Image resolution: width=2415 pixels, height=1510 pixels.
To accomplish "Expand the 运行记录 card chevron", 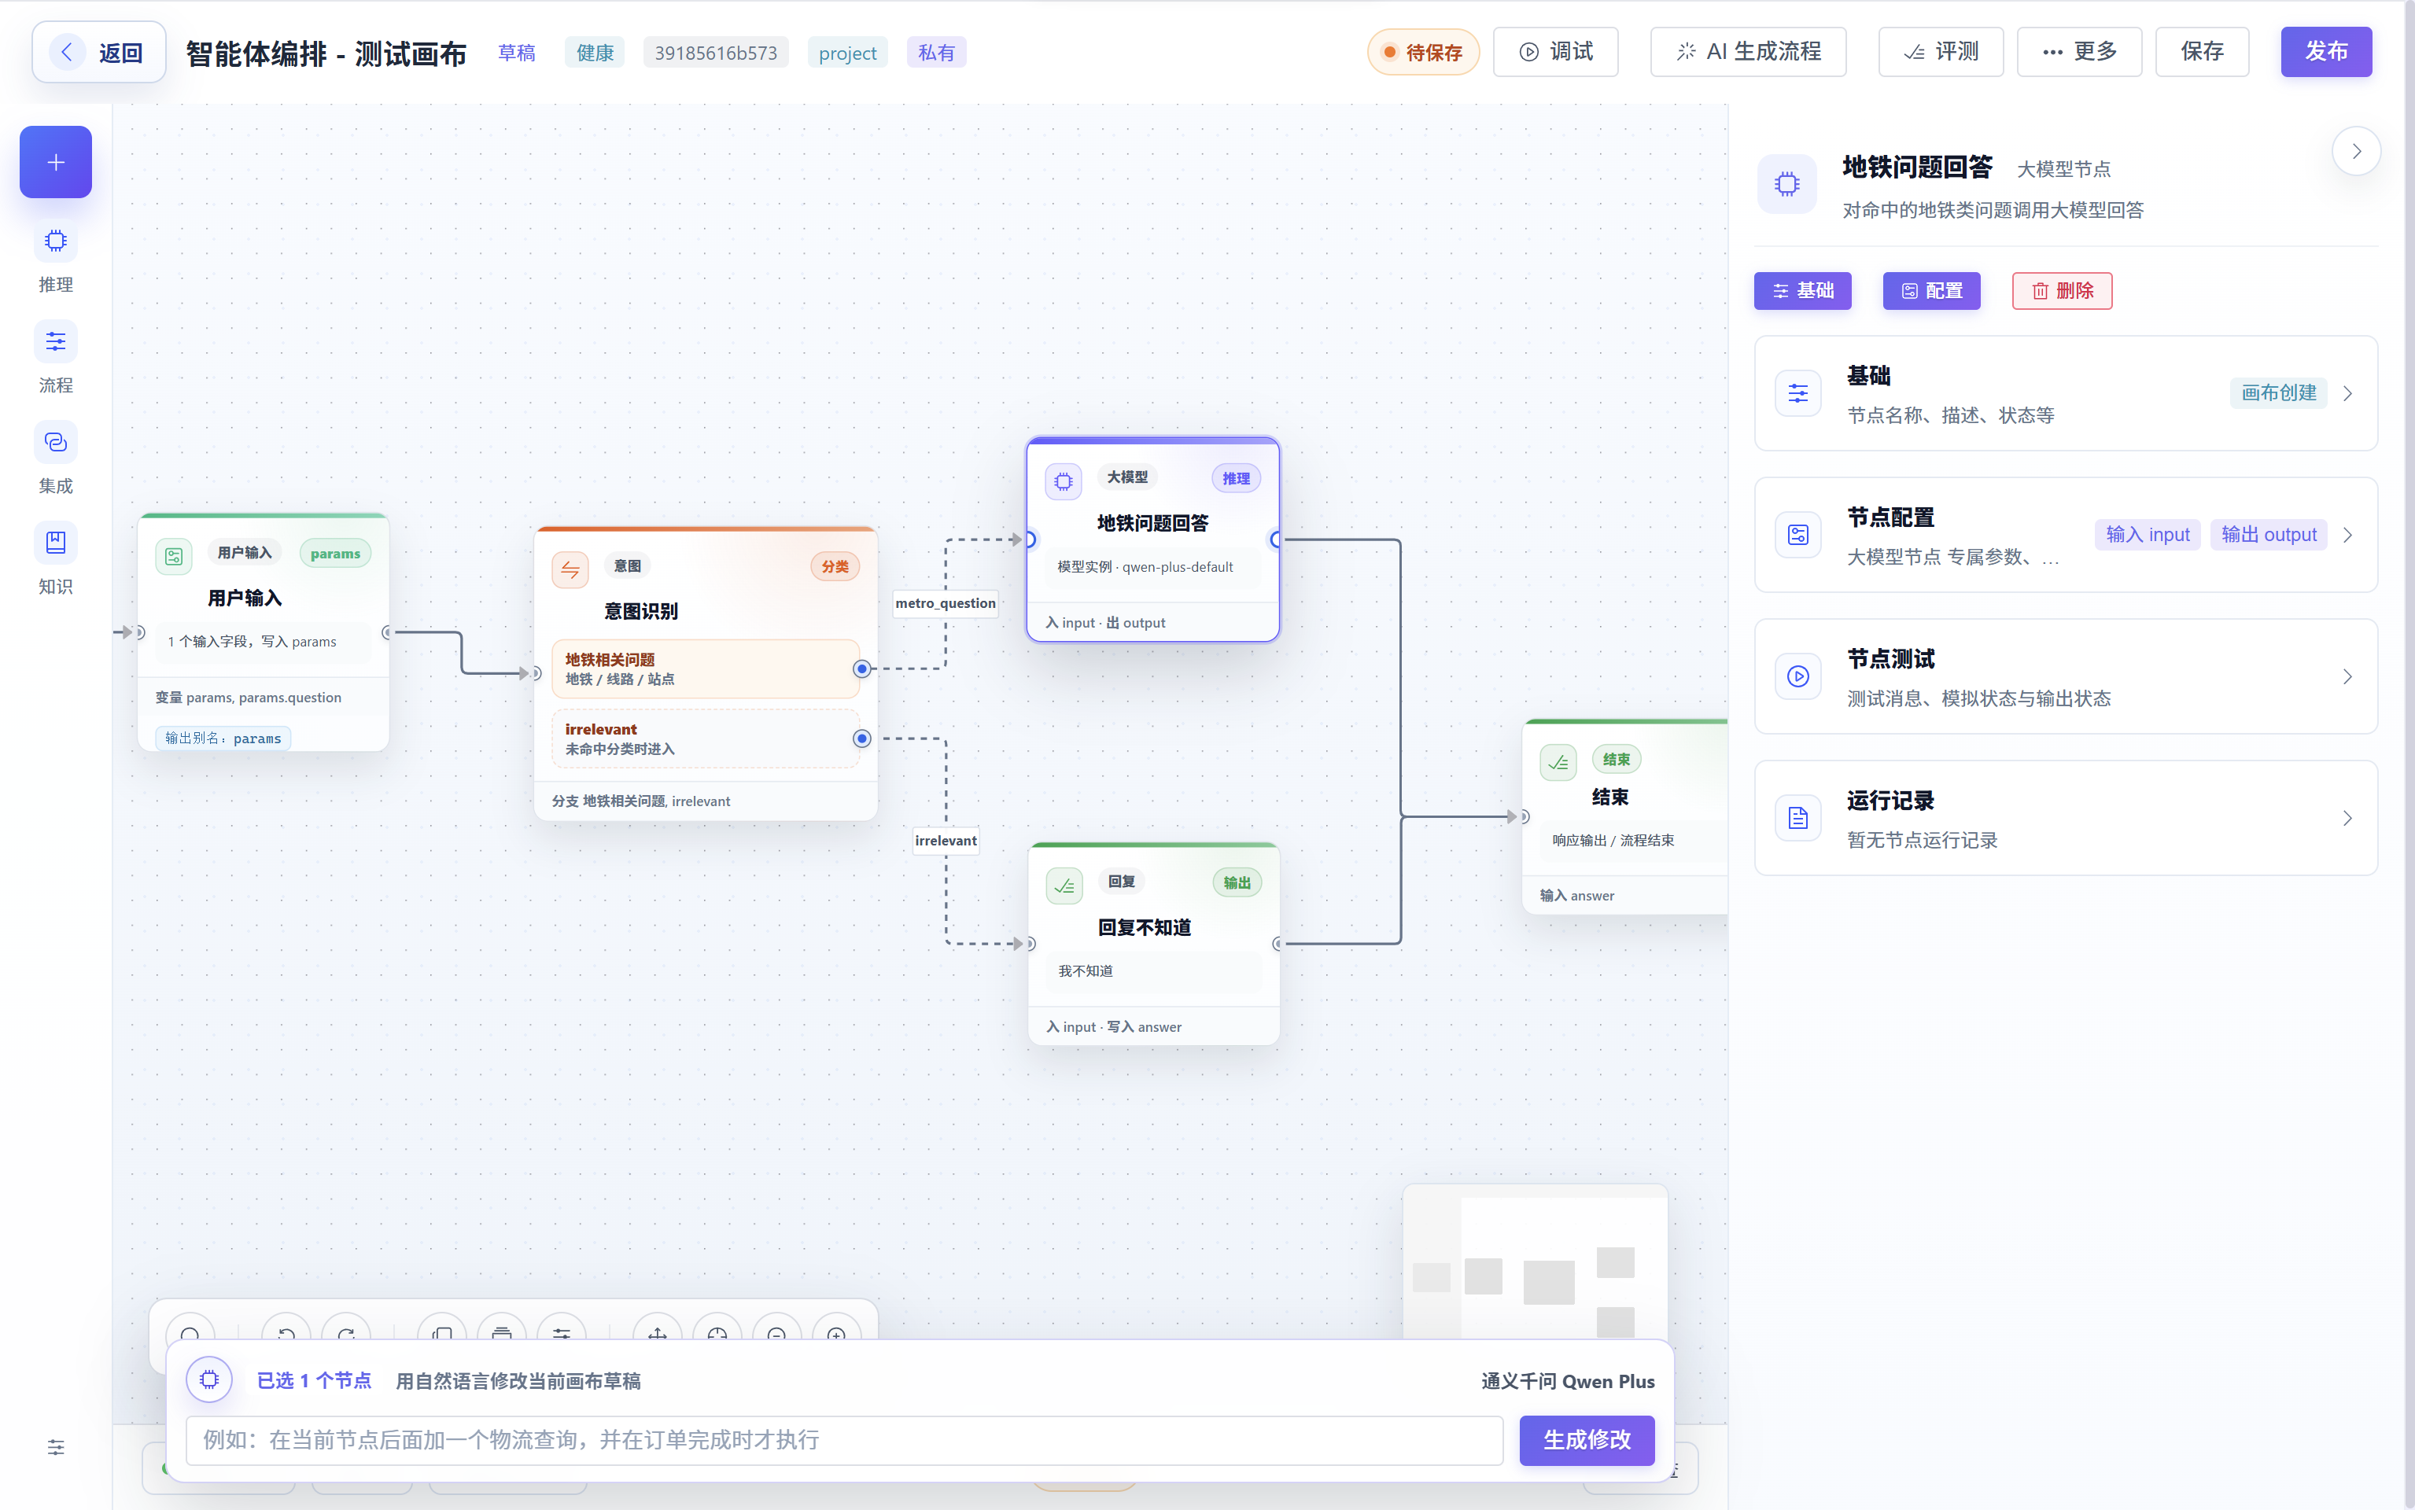I will point(2347,819).
